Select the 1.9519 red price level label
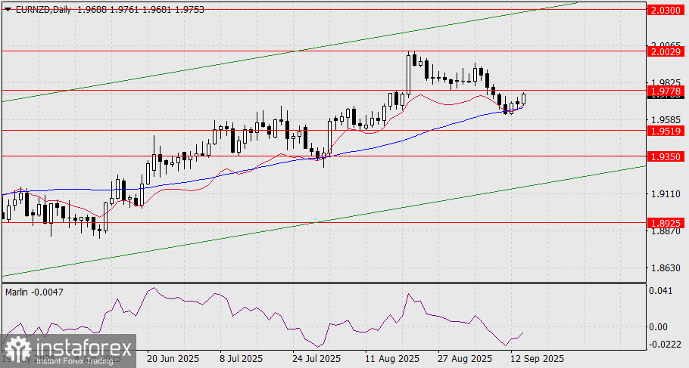This screenshot has width=689, height=368. [666, 131]
